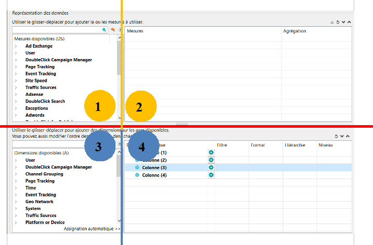Click in the measures search field
The height and width of the screenshot is (245, 373).
pyautogui.click(x=56, y=30)
